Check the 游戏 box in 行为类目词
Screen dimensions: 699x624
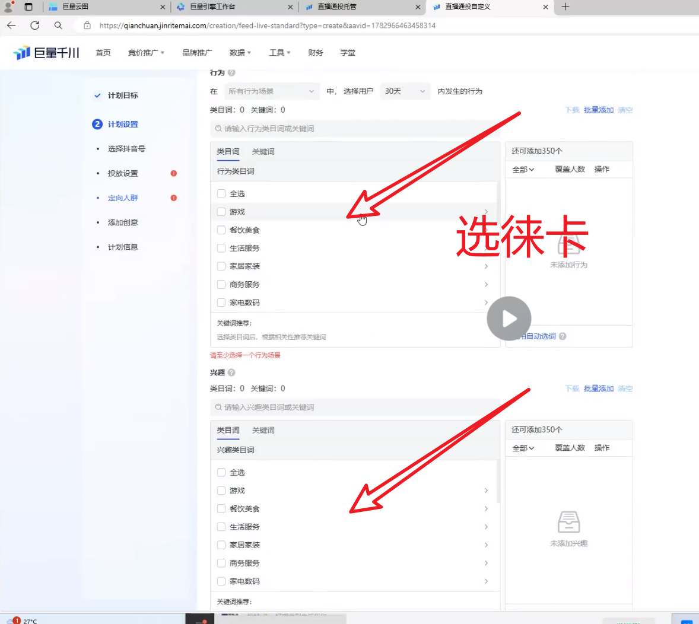pos(221,212)
